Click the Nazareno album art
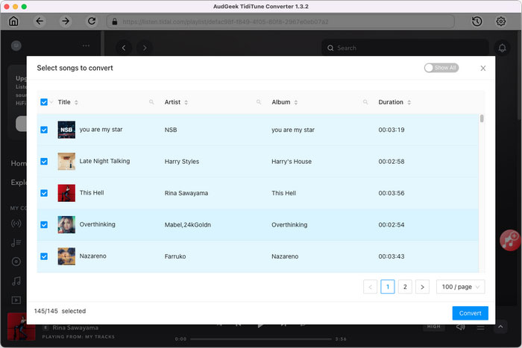Viewport: 522px width, 348px height. point(66,256)
